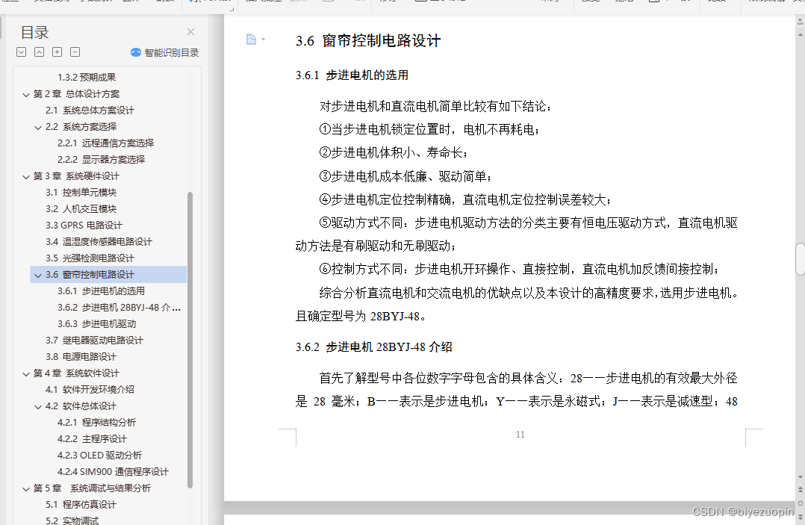The height and width of the screenshot is (525, 805).
Task: Jump to 3.6.1 步进电机的选用
Action: 101,291
